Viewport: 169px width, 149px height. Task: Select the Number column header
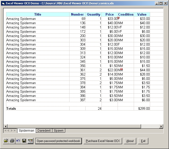coord(77,14)
